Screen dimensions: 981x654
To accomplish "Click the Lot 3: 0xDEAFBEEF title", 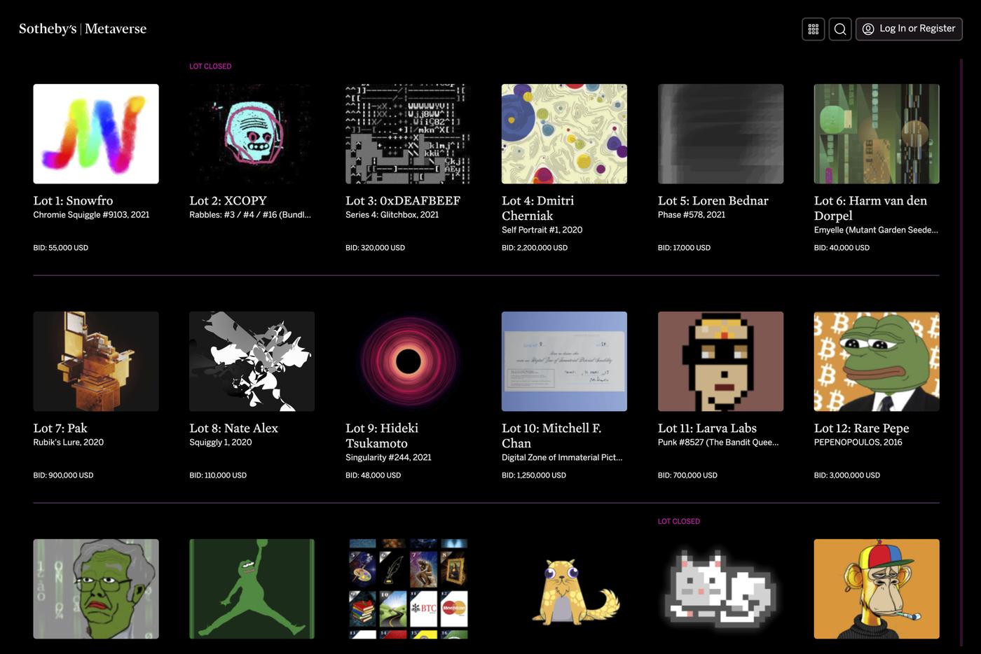I will pos(403,200).
